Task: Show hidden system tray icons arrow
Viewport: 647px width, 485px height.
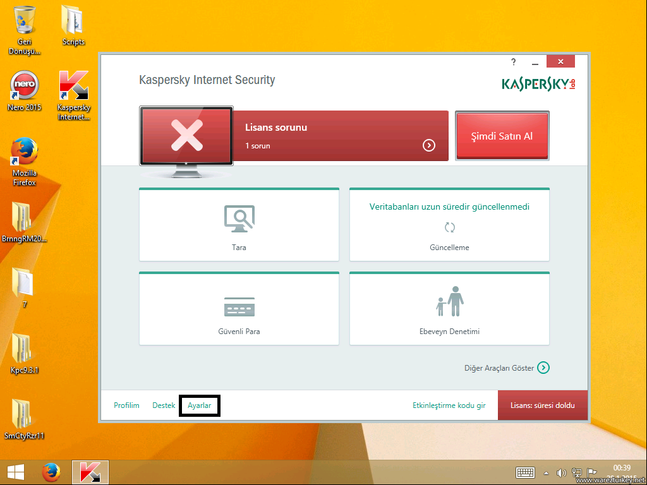Action: click(547, 472)
